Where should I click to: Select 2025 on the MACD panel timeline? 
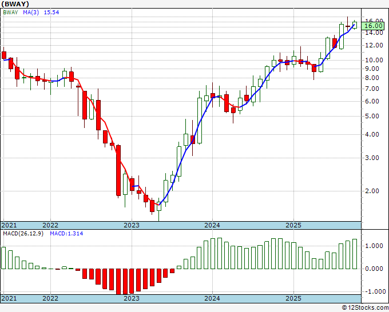(x=293, y=298)
